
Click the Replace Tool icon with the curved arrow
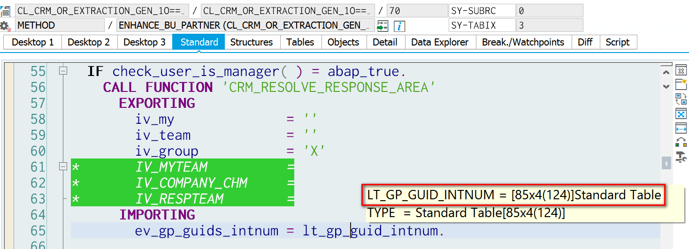click(681, 142)
